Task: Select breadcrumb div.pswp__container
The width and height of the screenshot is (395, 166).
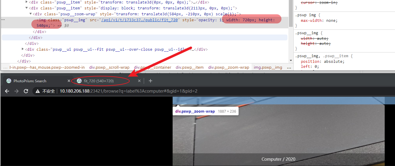Action: pyautogui.click(x=153, y=68)
